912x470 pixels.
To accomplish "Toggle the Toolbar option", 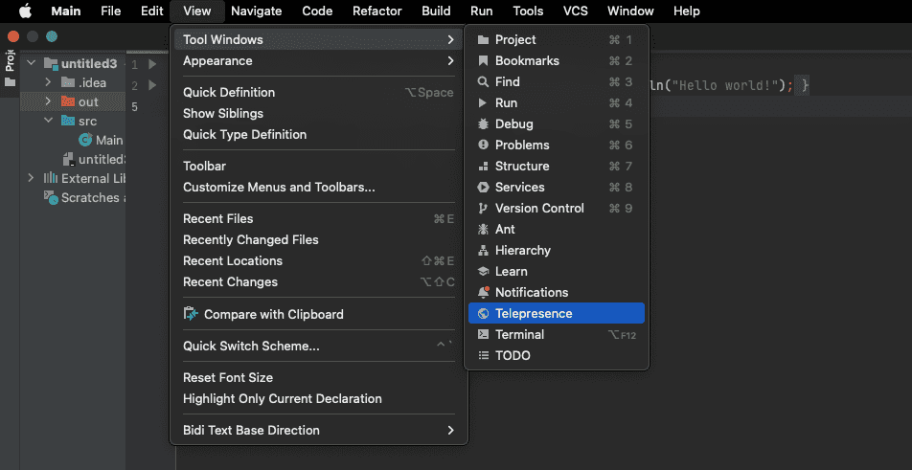I will pos(319,167).
